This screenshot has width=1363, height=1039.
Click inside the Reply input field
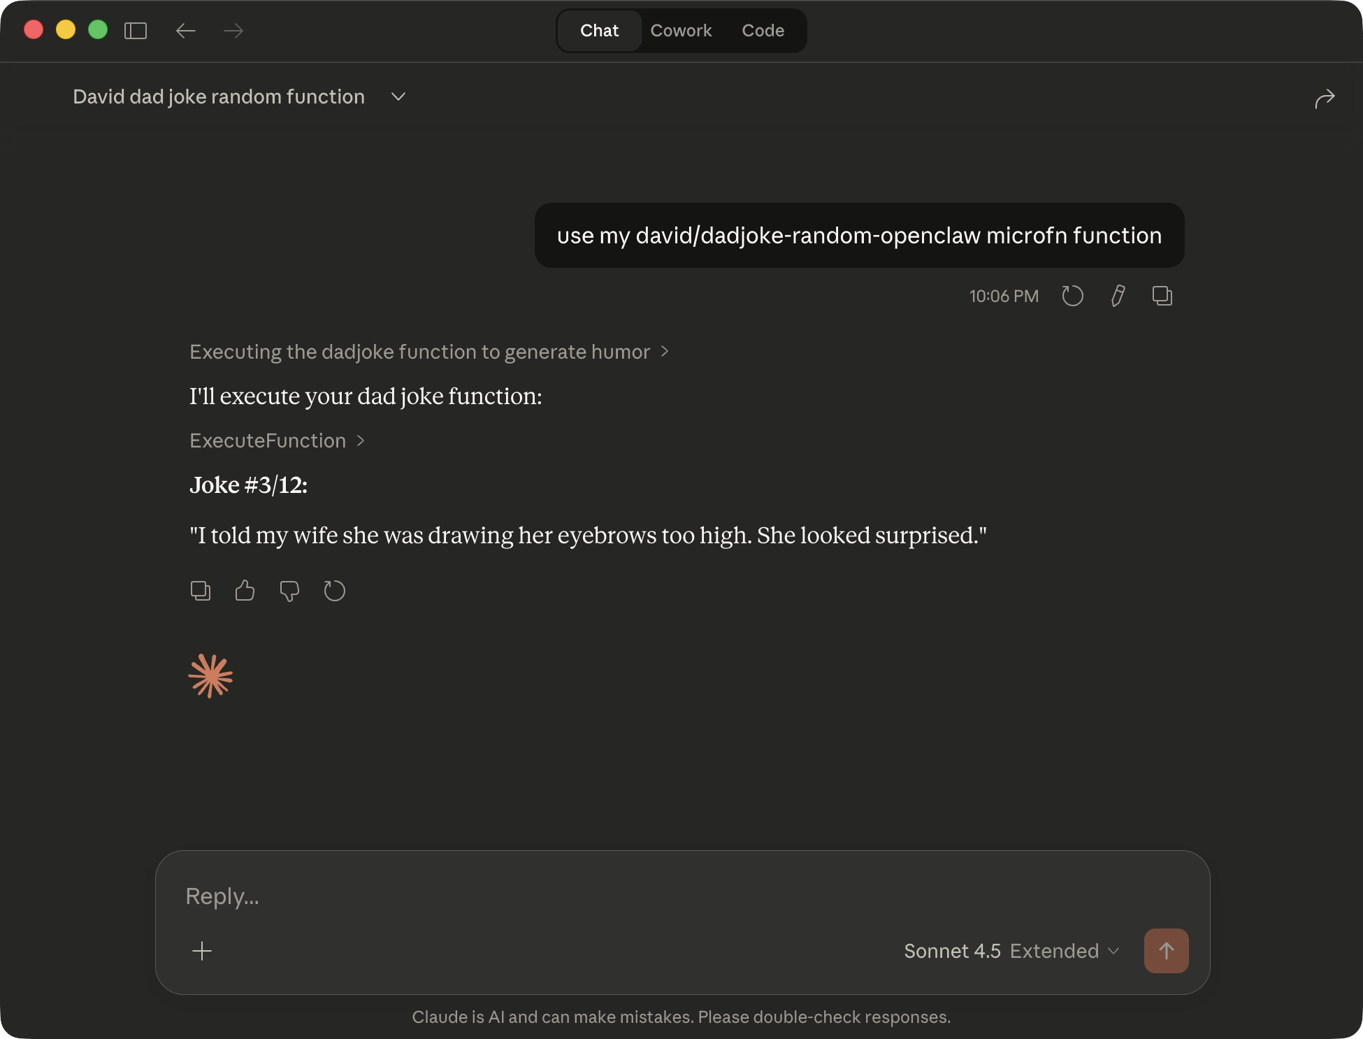click(489, 896)
